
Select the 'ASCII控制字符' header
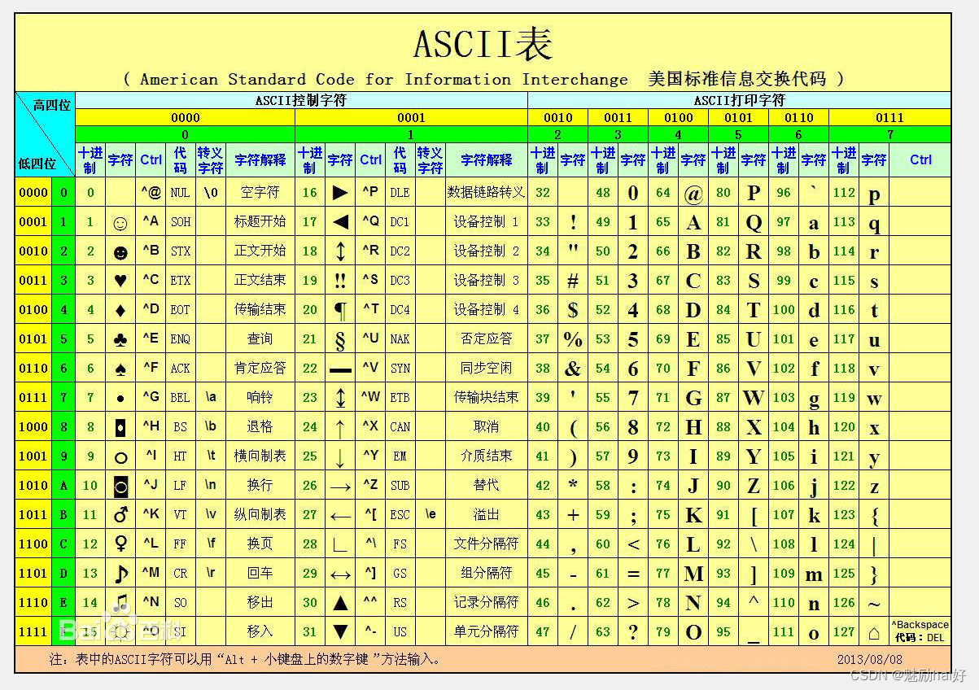pos(301,101)
